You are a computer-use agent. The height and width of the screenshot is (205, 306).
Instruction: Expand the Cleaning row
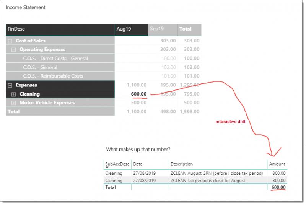pyautogui.click(x=14, y=94)
